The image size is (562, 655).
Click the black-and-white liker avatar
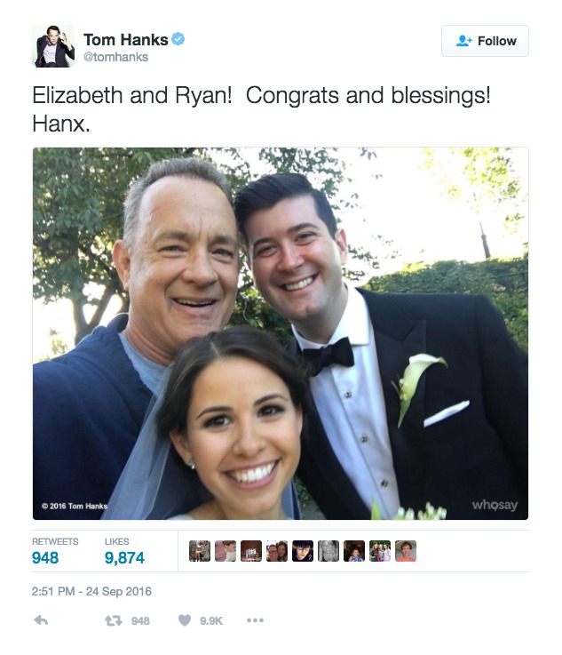(x=328, y=551)
